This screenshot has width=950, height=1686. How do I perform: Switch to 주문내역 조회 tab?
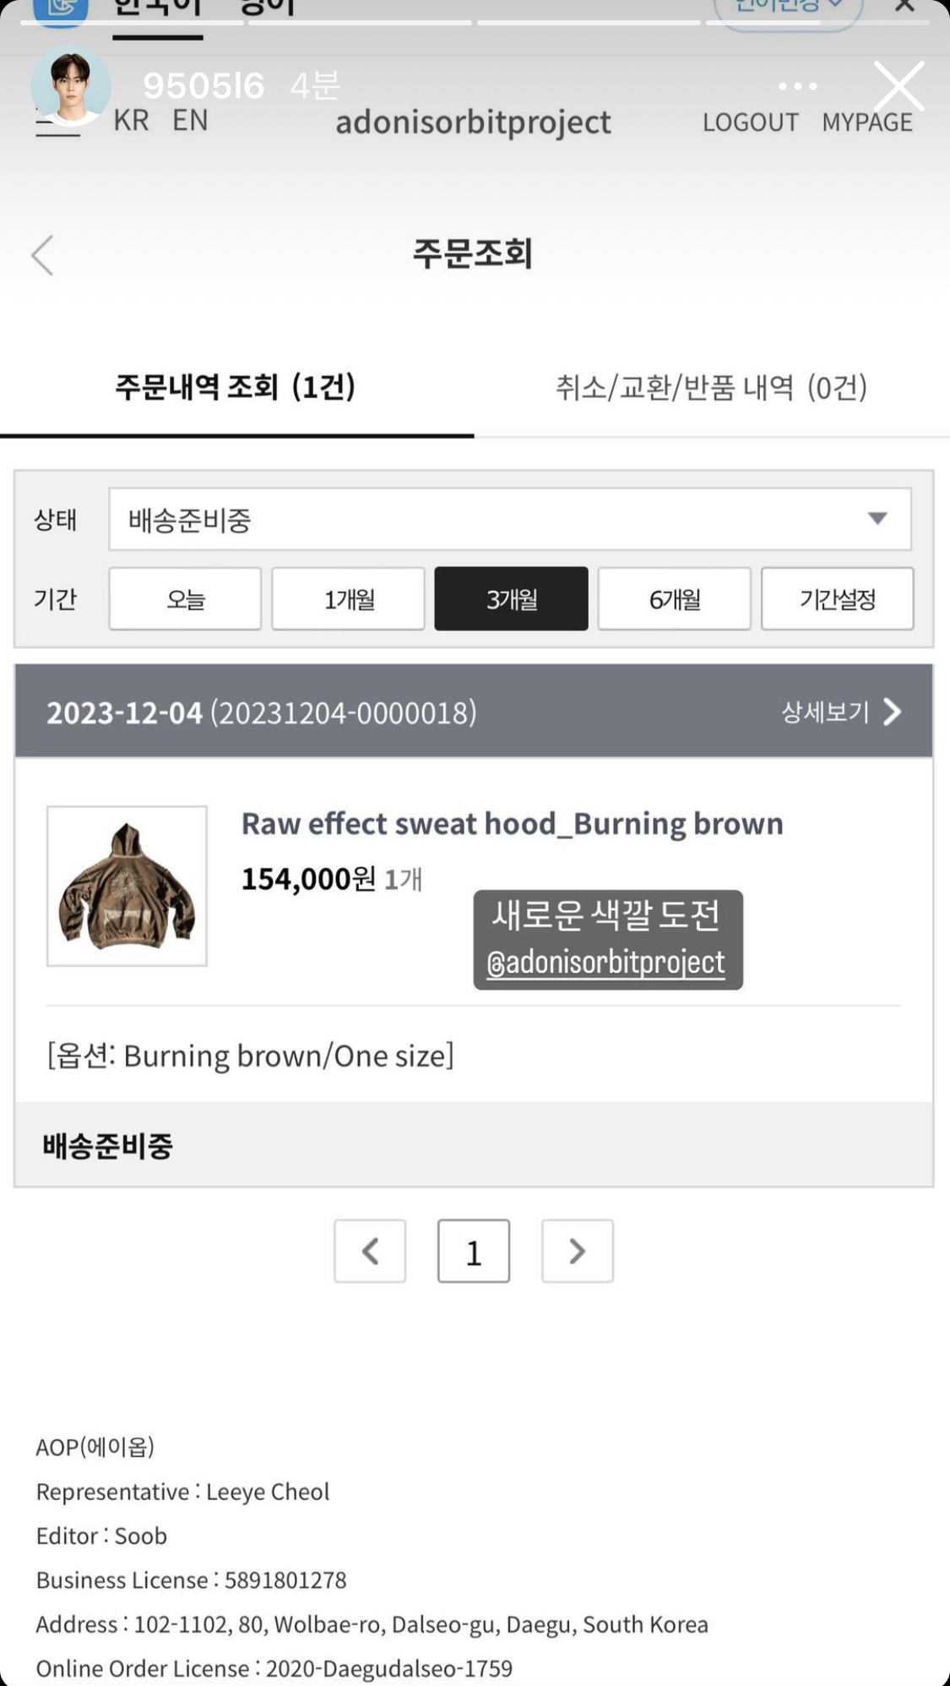(x=236, y=388)
